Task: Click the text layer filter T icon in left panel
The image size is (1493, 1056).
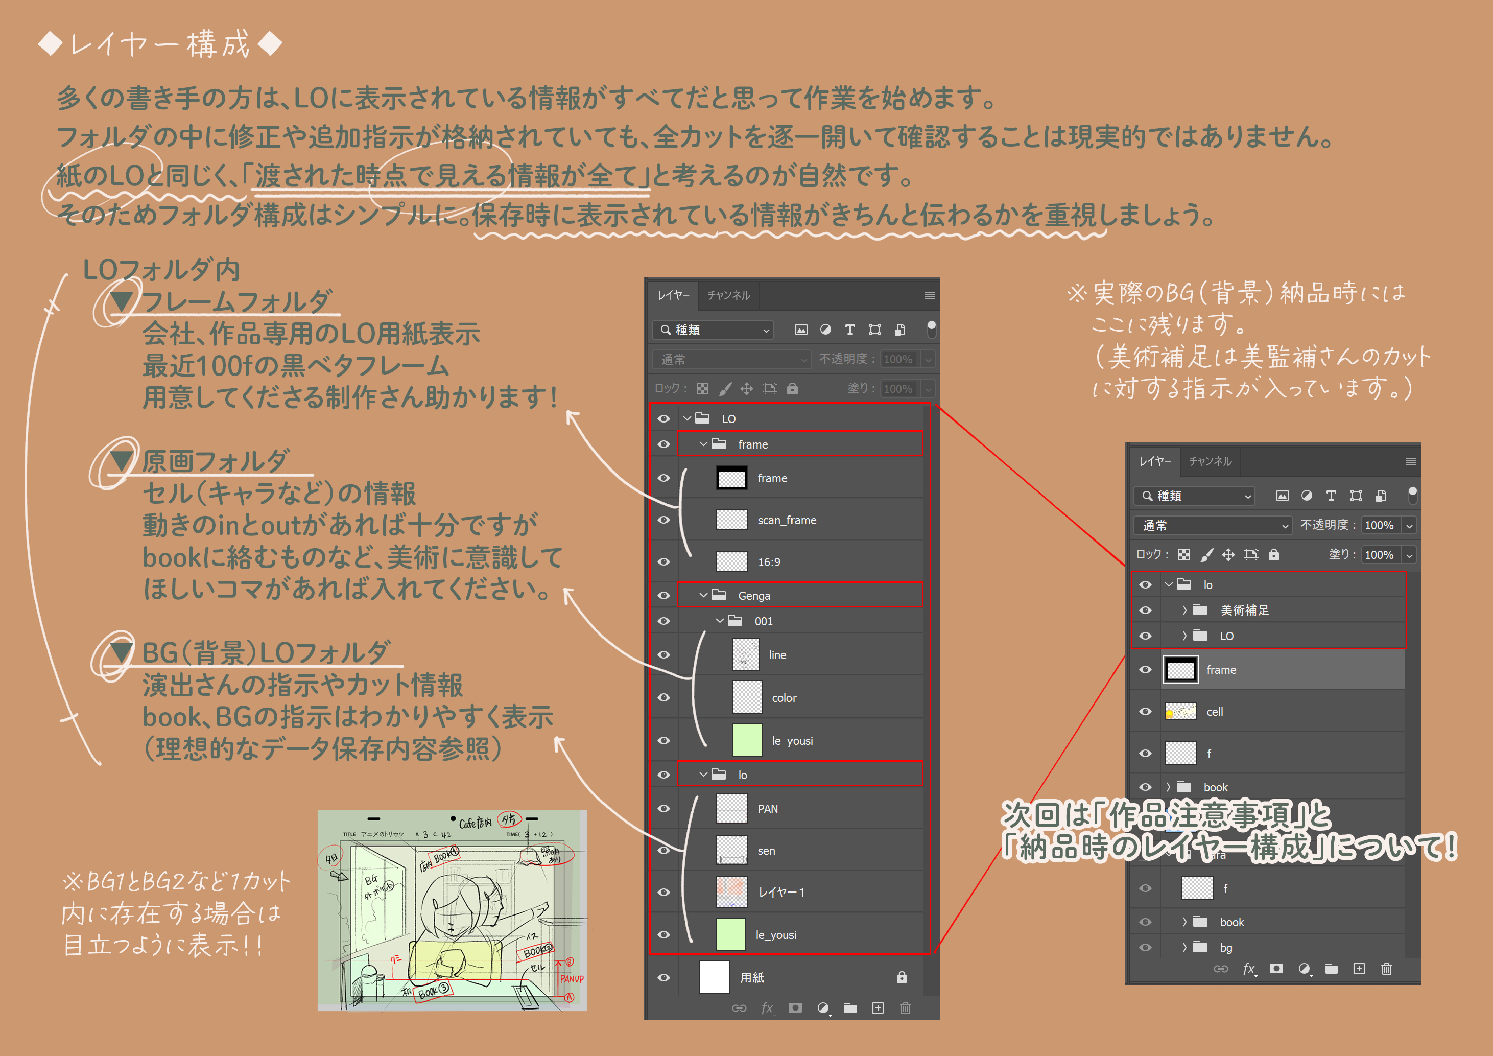Action: [x=850, y=330]
